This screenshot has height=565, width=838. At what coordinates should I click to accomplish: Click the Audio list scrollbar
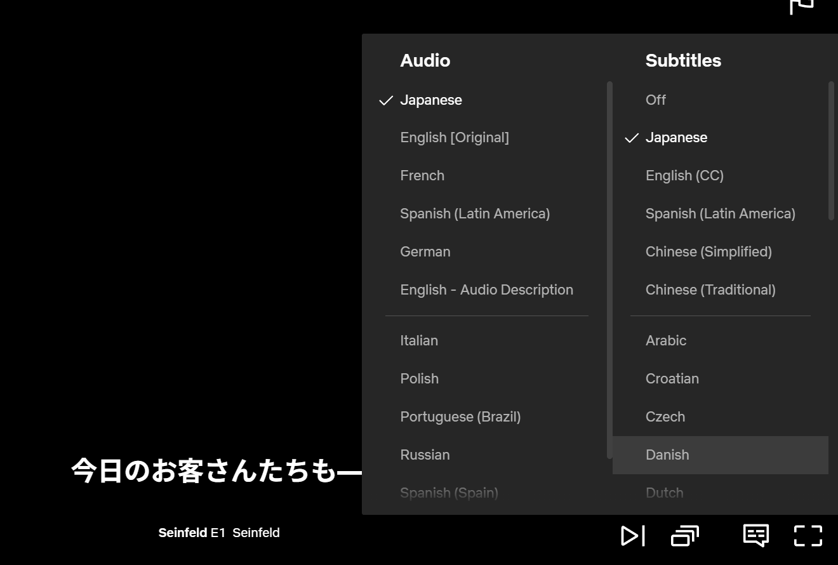(x=610, y=270)
